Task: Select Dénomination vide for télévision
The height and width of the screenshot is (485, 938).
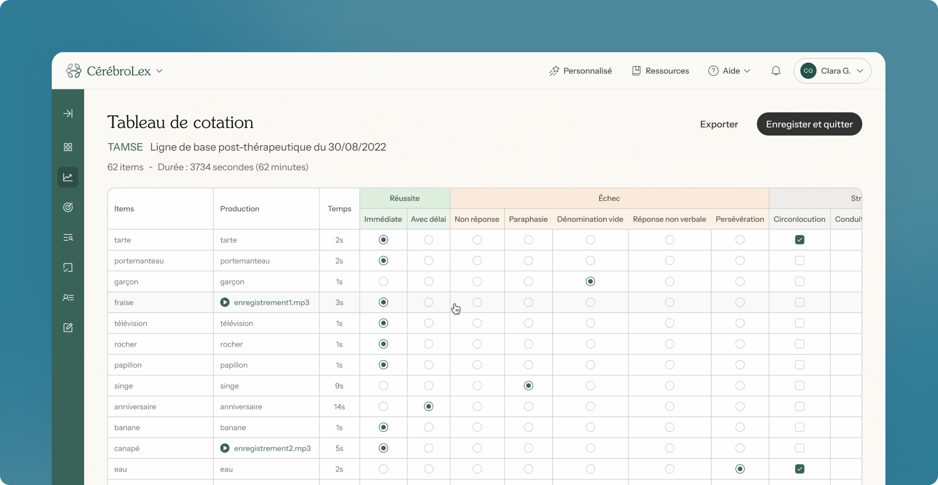Action: pyautogui.click(x=590, y=323)
